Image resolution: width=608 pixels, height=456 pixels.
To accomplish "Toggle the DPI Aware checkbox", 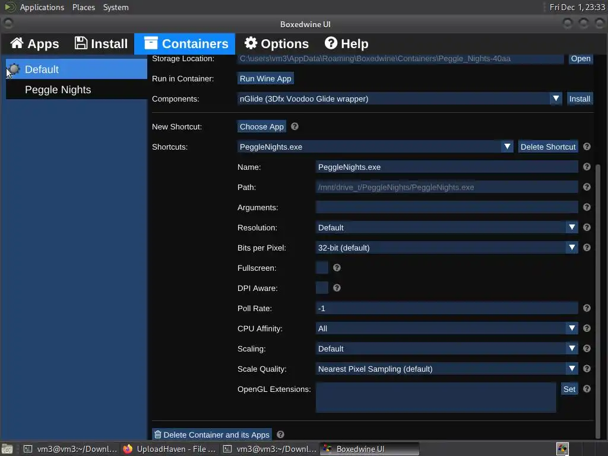I will click(322, 288).
